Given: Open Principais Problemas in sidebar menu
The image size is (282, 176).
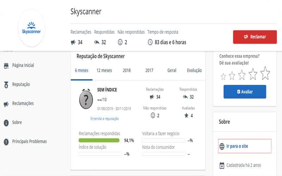Looking at the screenshot, I should click(x=30, y=142).
